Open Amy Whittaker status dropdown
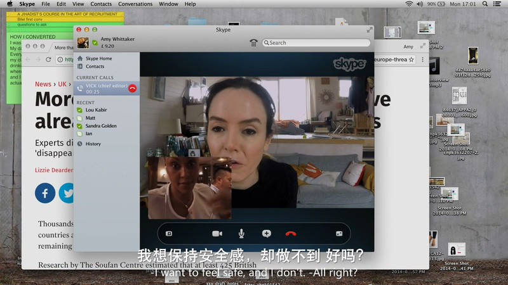The image size is (508, 285). click(95, 43)
